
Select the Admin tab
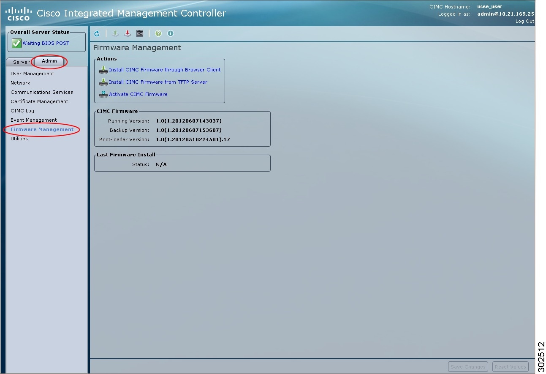coord(48,62)
